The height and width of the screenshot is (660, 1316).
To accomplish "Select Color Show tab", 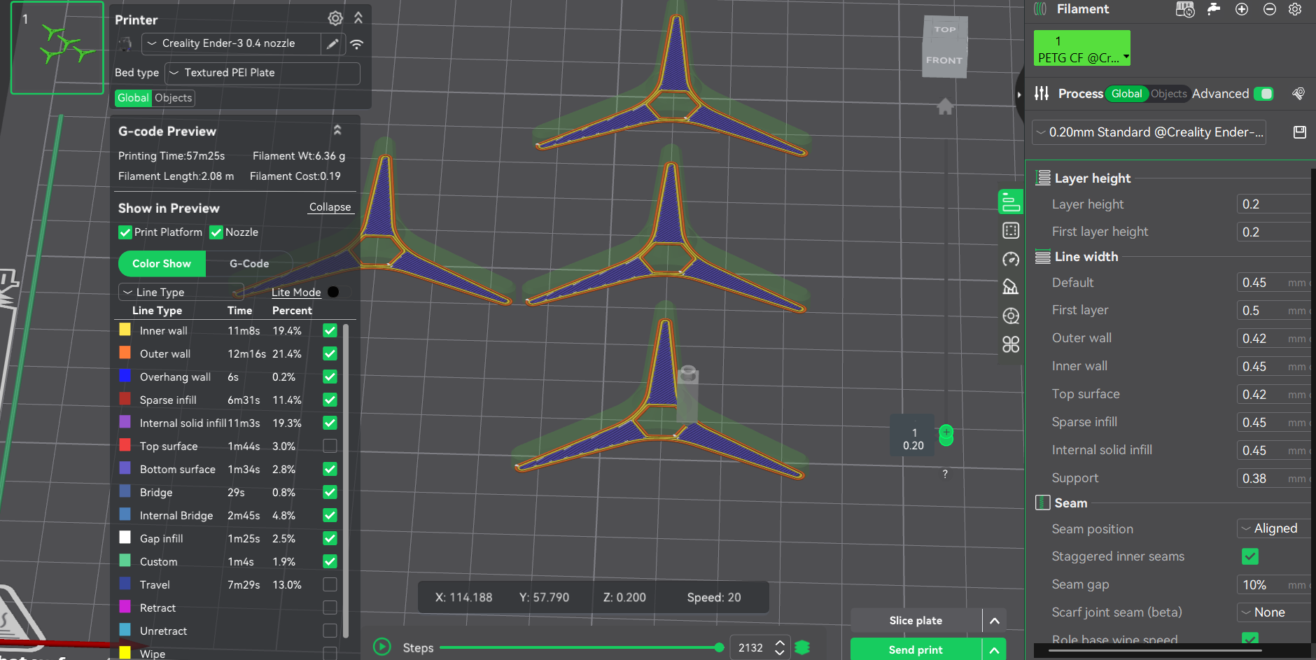I will [162, 264].
